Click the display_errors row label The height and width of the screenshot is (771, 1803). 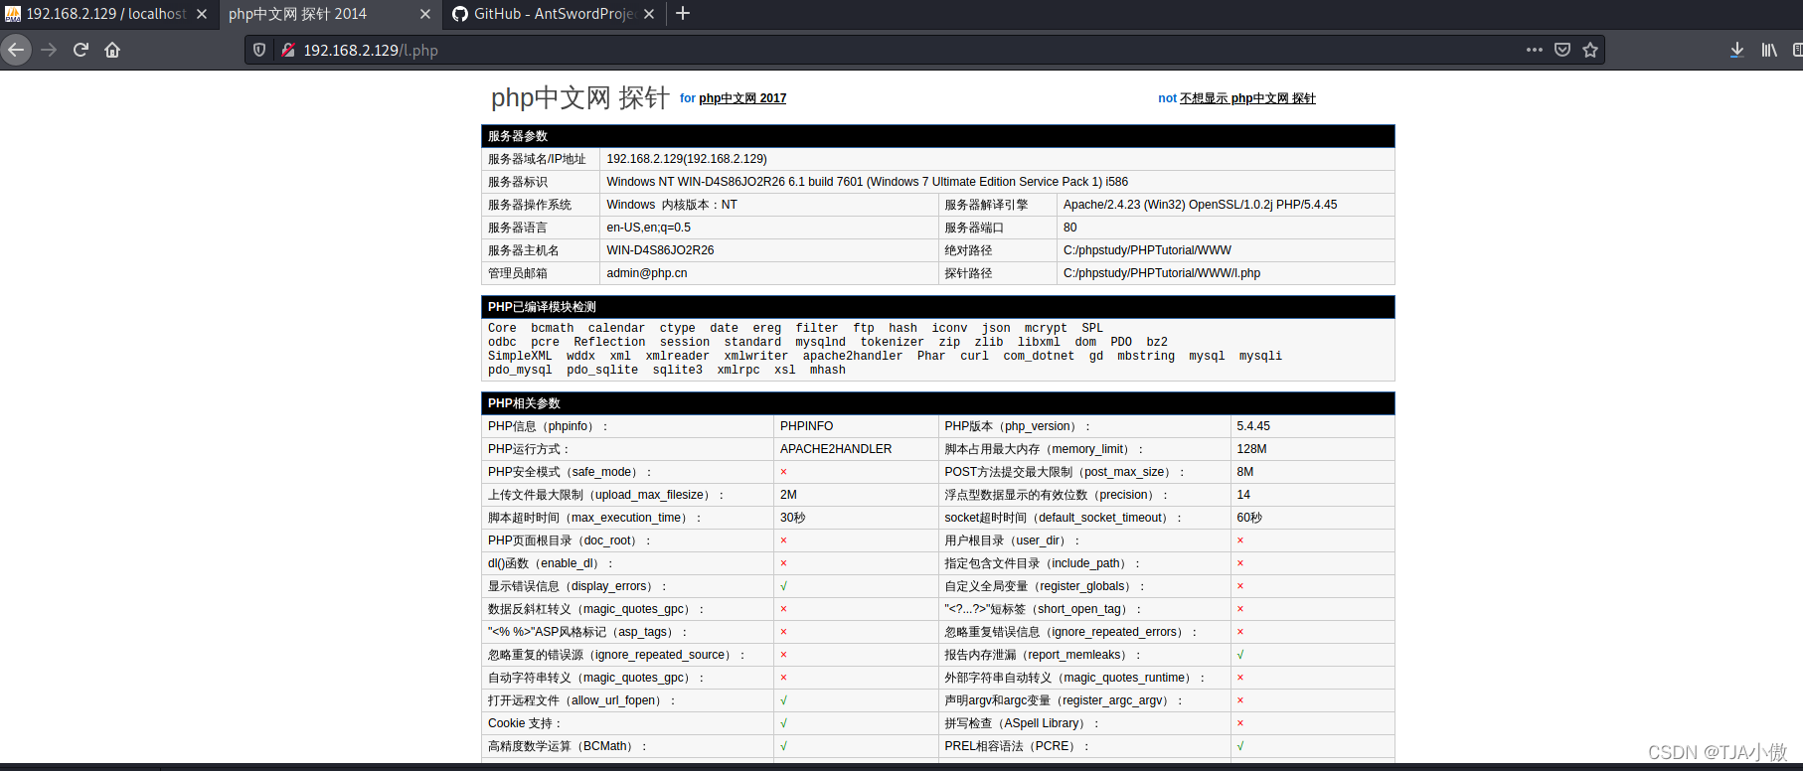click(577, 586)
